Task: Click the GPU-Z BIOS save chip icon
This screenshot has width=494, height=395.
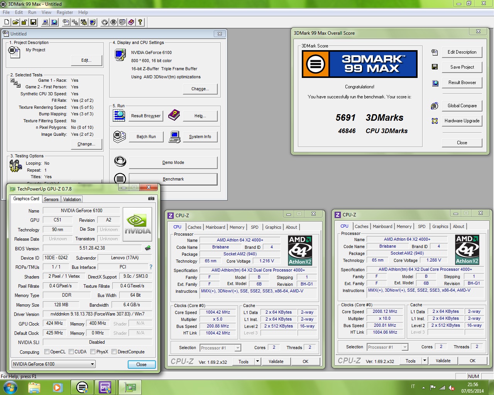Action: tap(148, 248)
